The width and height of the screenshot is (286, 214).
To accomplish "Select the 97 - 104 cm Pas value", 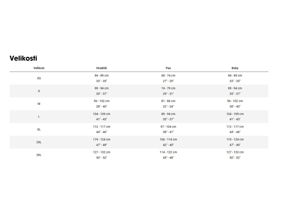I will click(168, 127).
